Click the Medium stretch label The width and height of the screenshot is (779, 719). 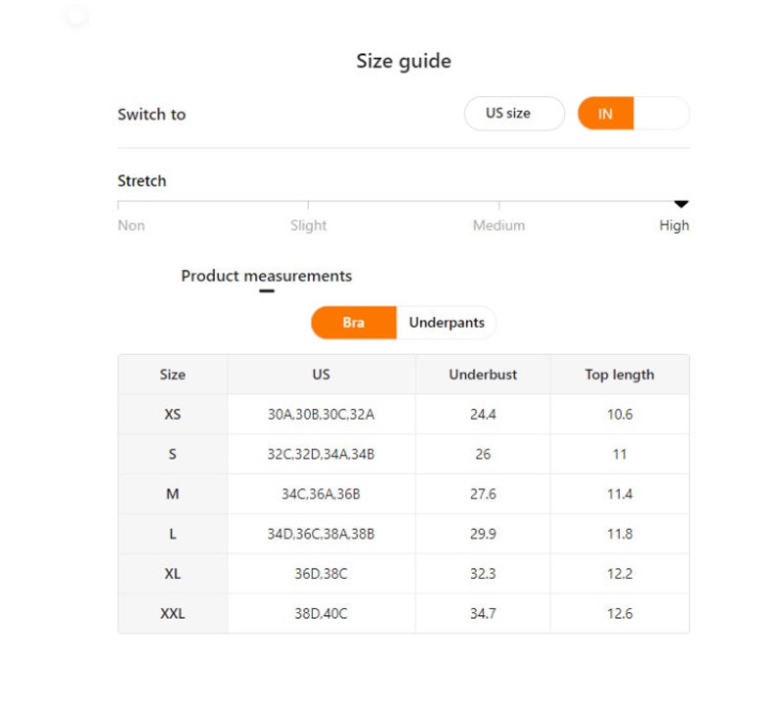[x=498, y=226]
